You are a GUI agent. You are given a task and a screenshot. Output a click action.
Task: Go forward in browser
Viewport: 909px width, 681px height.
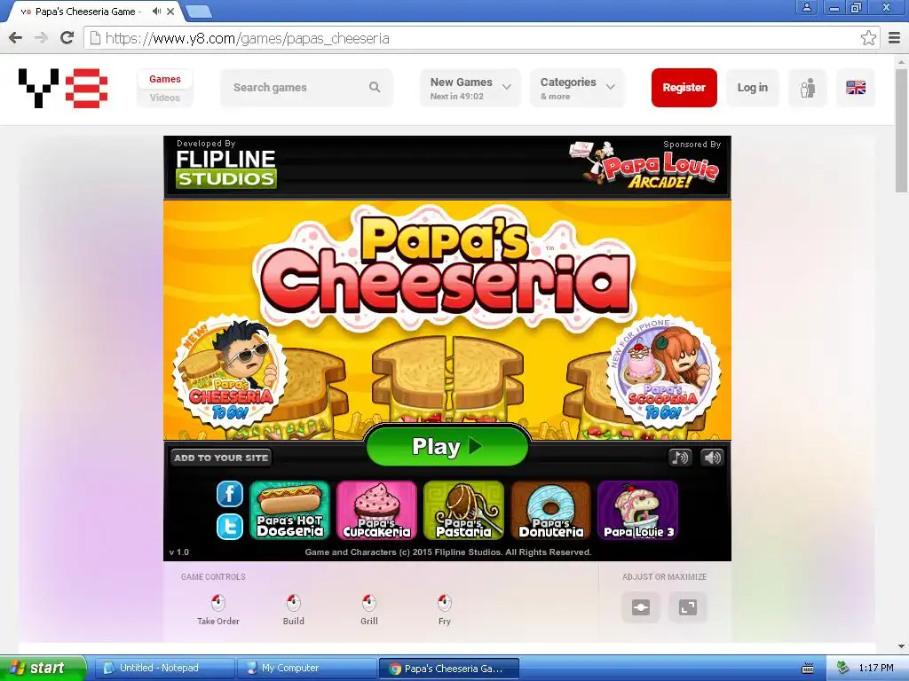click(41, 38)
